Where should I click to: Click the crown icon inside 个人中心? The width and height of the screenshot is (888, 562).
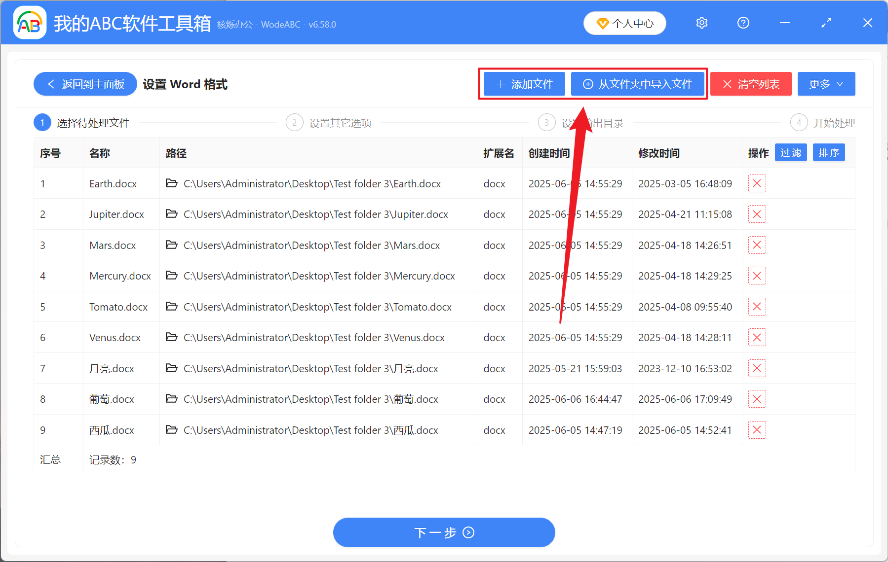click(x=603, y=23)
